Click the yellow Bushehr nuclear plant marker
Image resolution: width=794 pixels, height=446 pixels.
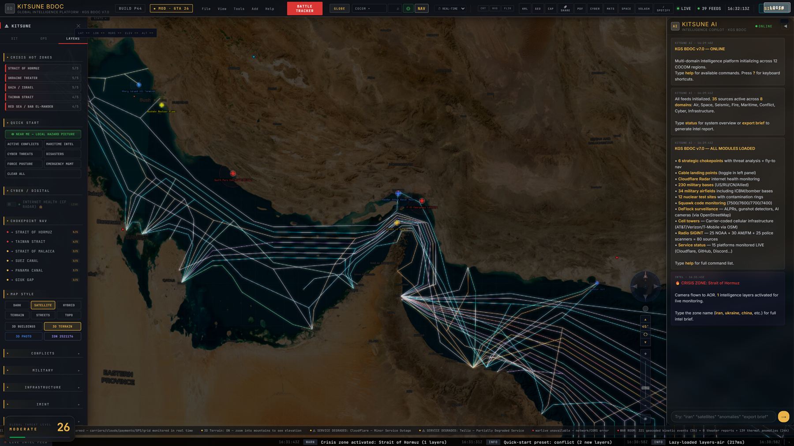(x=162, y=105)
